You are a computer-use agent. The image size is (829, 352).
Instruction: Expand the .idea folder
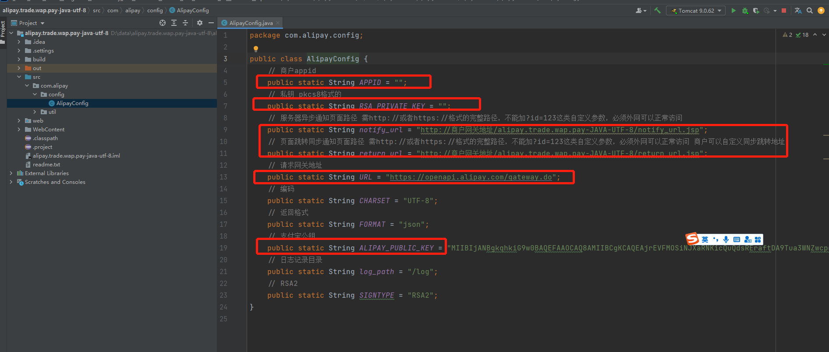[x=19, y=42]
